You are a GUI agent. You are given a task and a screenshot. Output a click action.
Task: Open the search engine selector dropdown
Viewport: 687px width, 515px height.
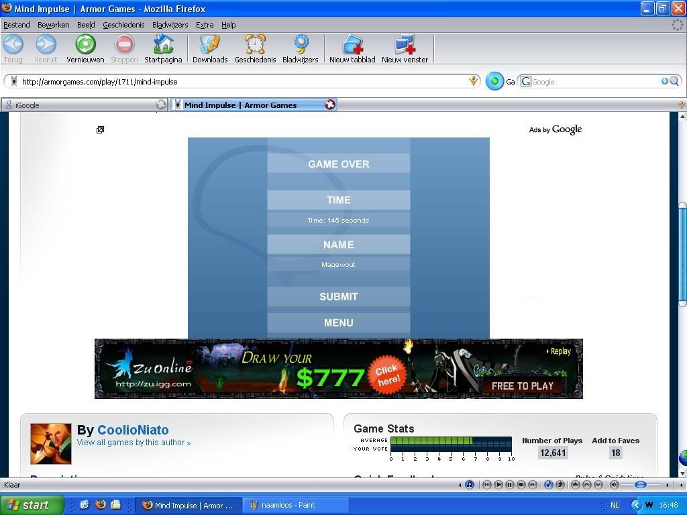(x=526, y=81)
